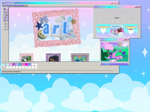Open the rainbow heart thumbnail in art window
The height and width of the screenshot is (112, 150).
[x=103, y=31]
